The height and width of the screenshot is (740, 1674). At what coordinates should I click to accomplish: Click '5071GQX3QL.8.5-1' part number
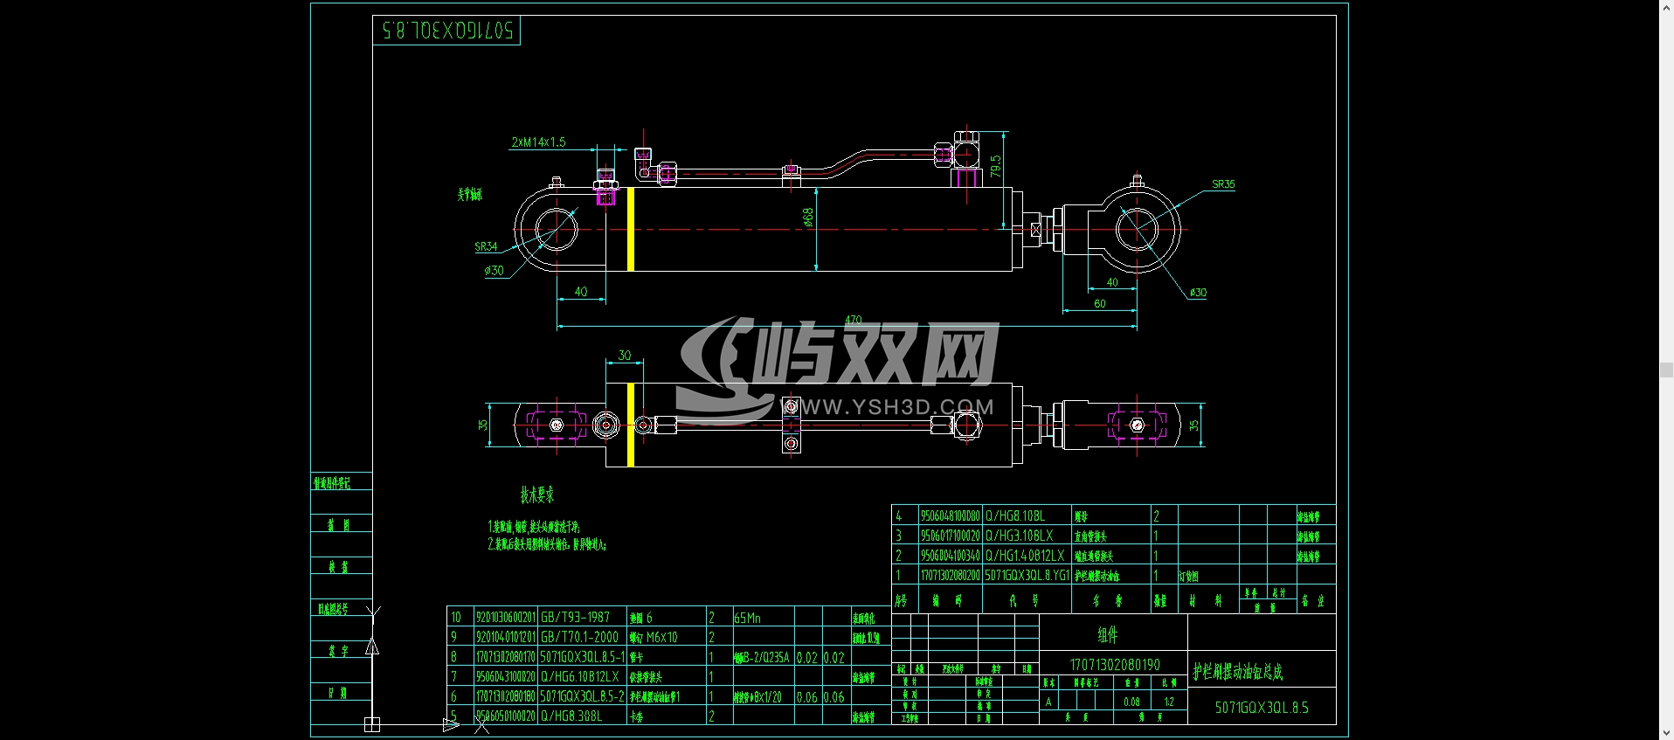click(x=583, y=657)
